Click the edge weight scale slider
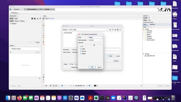The width and height of the screenshot is (181, 102). 65,86
